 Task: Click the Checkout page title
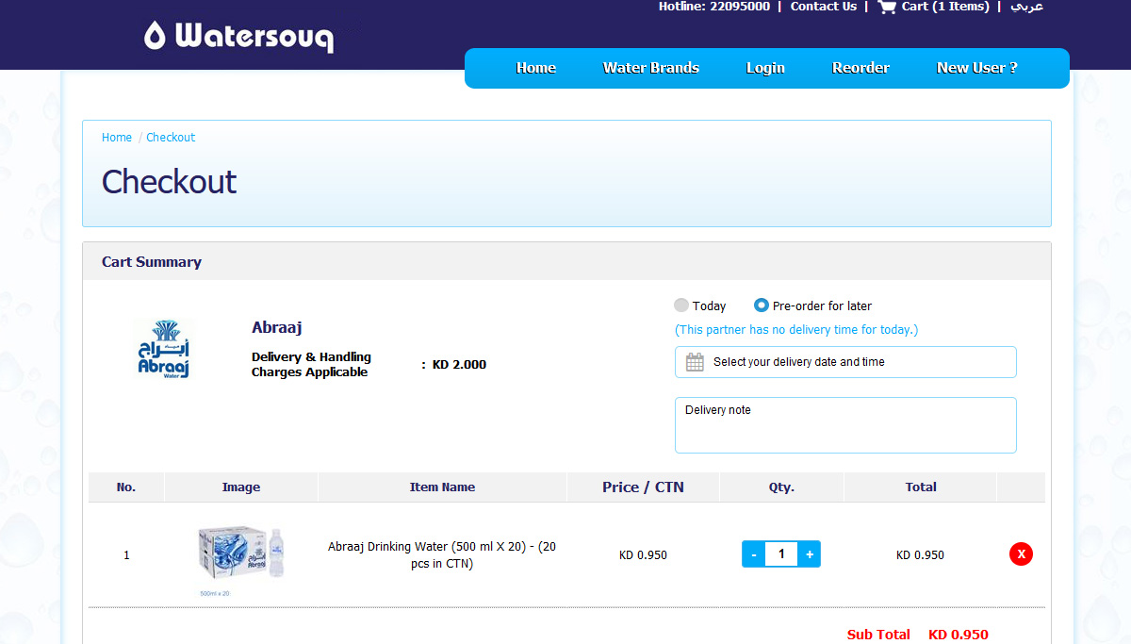pyautogui.click(x=170, y=182)
